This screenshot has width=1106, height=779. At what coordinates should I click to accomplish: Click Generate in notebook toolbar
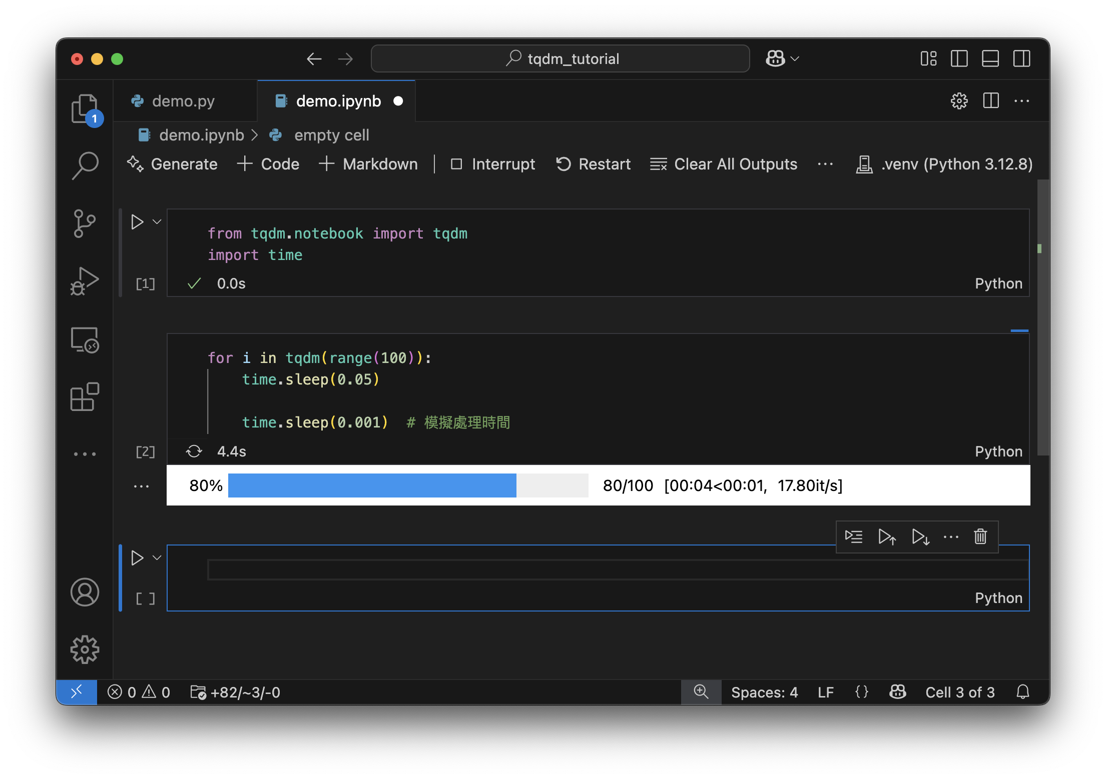pyautogui.click(x=172, y=164)
